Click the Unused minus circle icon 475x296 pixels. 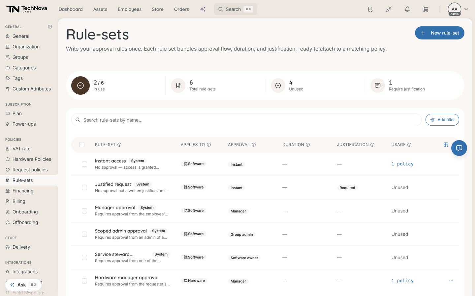278,86
